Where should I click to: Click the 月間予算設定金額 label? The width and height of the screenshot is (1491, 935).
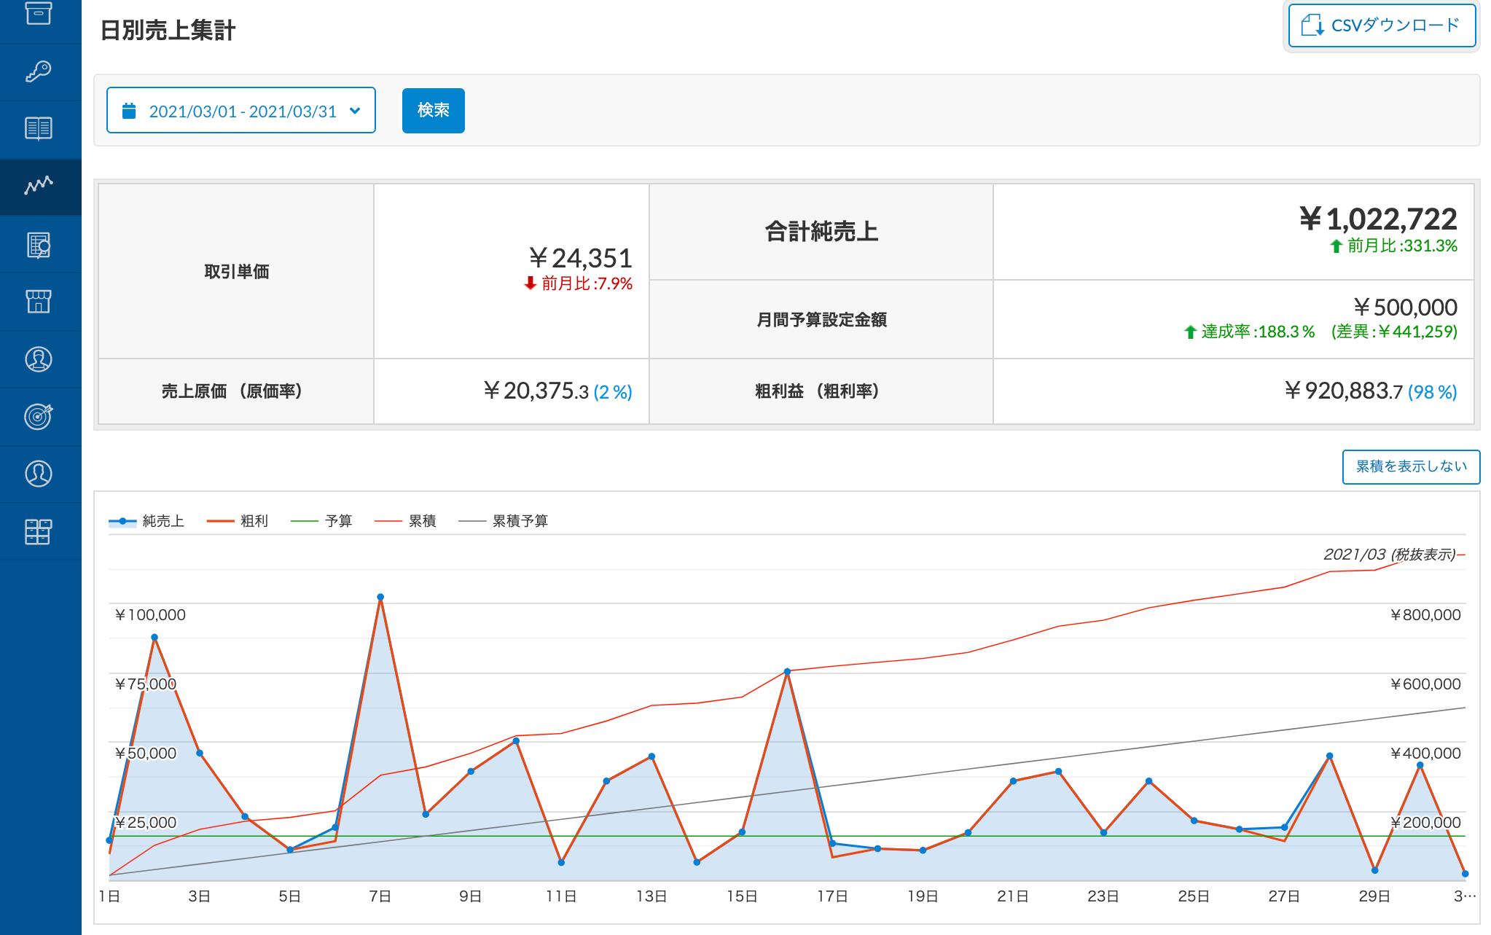click(x=821, y=319)
